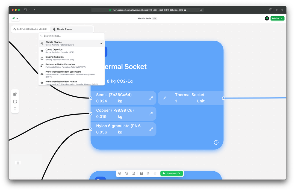Viewport: 295px width, 191px height.
Task: Click the zoom-to-fit selection icon
Action: pos(133,173)
